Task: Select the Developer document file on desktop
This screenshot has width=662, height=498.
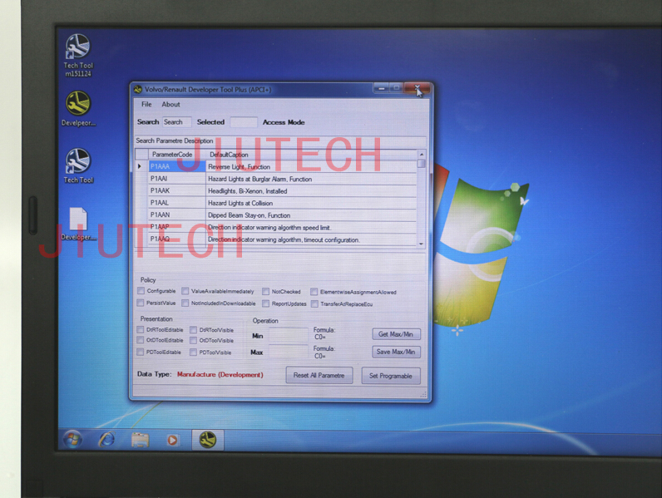Action: coord(78,219)
